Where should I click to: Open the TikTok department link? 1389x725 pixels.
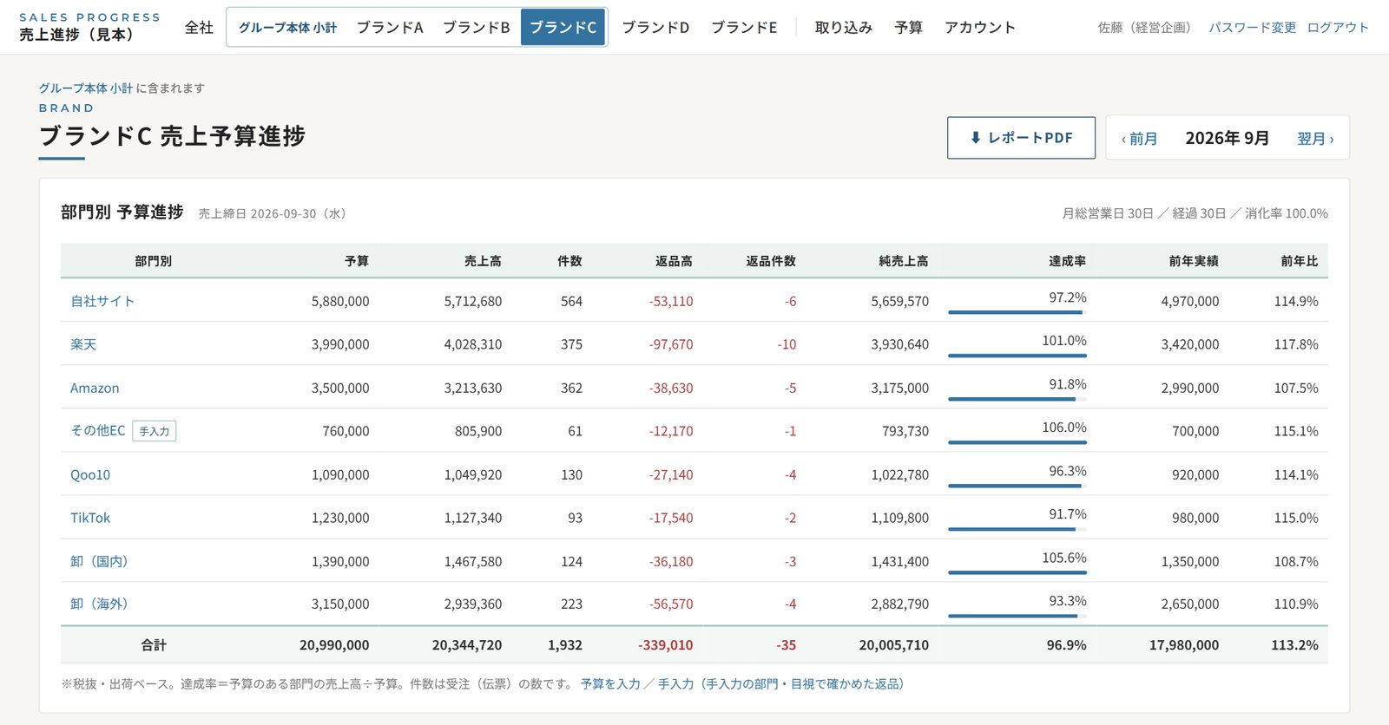click(90, 518)
